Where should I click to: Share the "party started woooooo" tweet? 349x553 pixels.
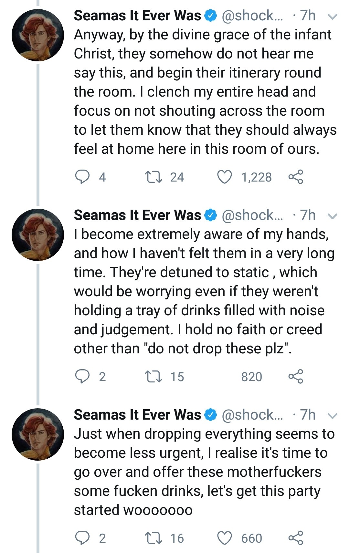(296, 538)
